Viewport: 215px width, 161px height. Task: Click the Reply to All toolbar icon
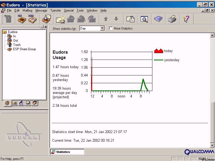[81, 19]
